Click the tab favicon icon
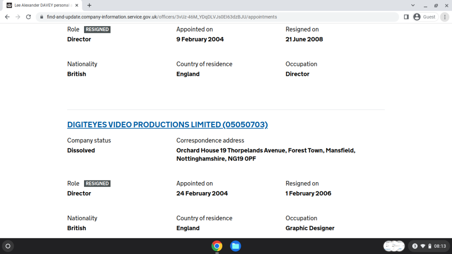The height and width of the screenshot is (254, 452). point(9,5)
